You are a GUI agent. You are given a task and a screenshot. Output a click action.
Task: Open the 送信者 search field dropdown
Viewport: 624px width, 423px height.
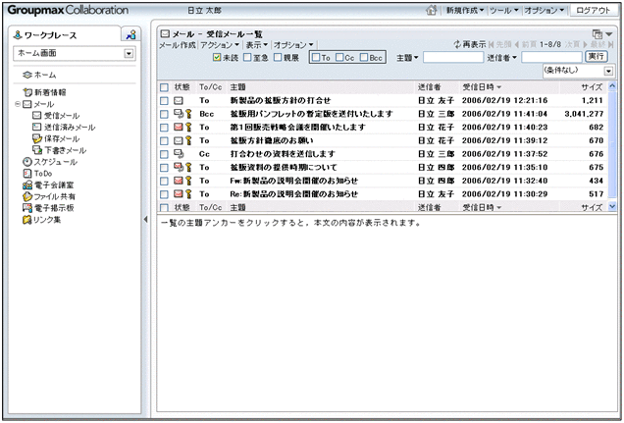pyautogui.click(x=502, y=58)
